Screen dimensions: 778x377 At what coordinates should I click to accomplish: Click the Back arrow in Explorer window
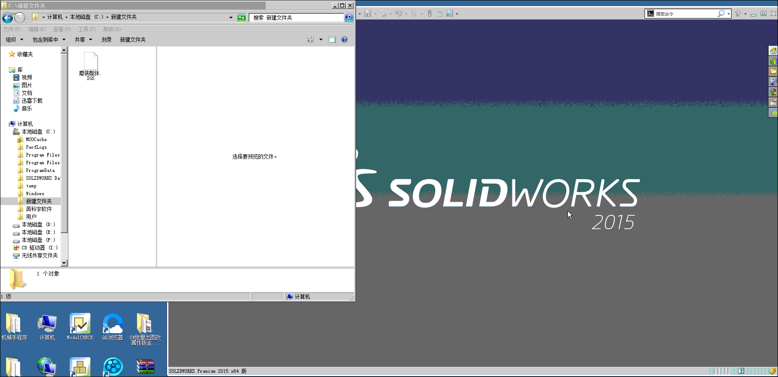(x=7, y=18)
